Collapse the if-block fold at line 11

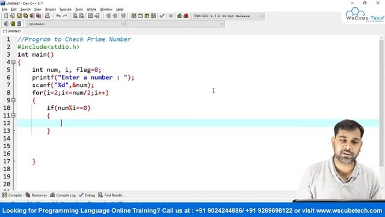point(13,115)
